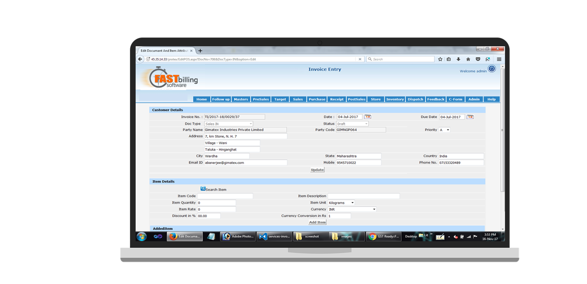The image size is (587, 284).
Task: Expand the Priority dropdown
Action: pos(444,130)
